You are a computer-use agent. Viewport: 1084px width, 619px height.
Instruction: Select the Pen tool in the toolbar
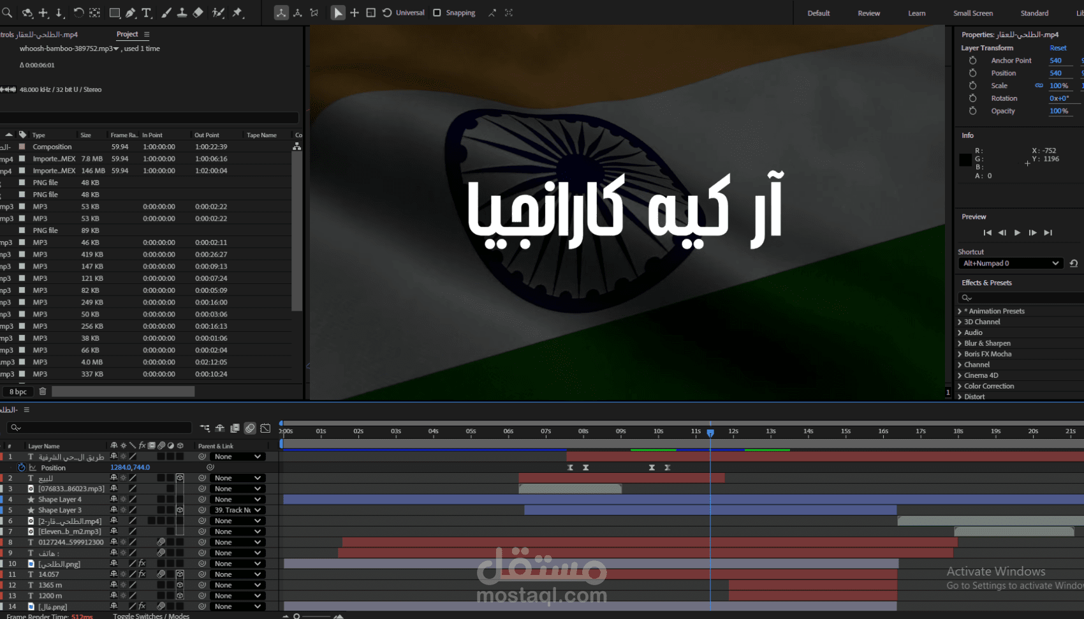[129, 12]
